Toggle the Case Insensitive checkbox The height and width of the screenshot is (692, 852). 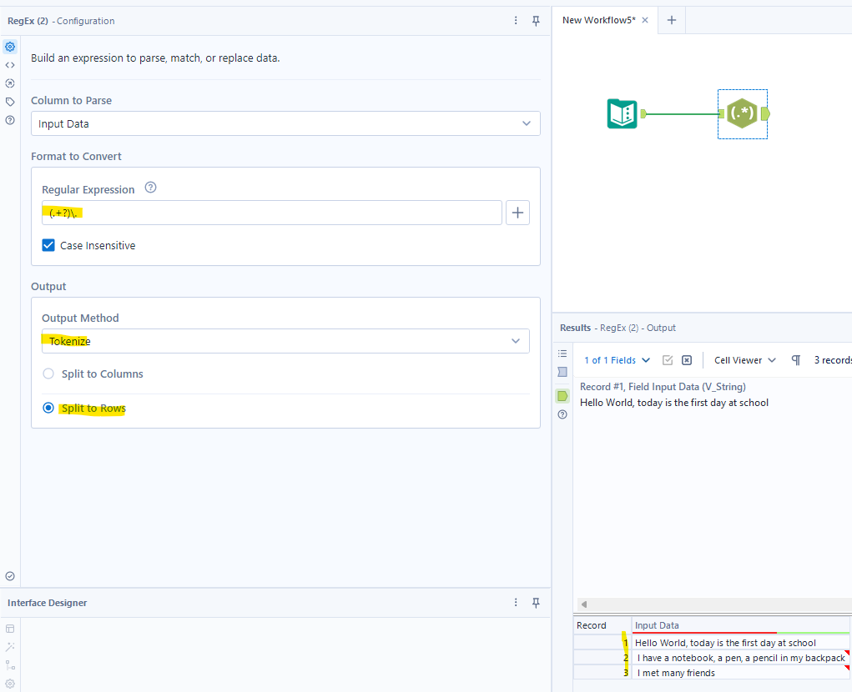click(x=48, y=245)
